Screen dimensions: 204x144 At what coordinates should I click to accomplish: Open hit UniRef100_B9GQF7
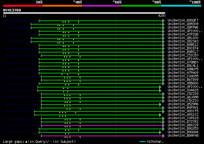coord(183,21)
